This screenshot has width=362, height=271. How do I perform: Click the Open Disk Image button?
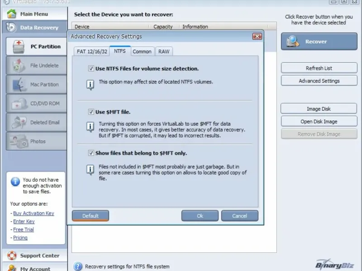(319, 121)
